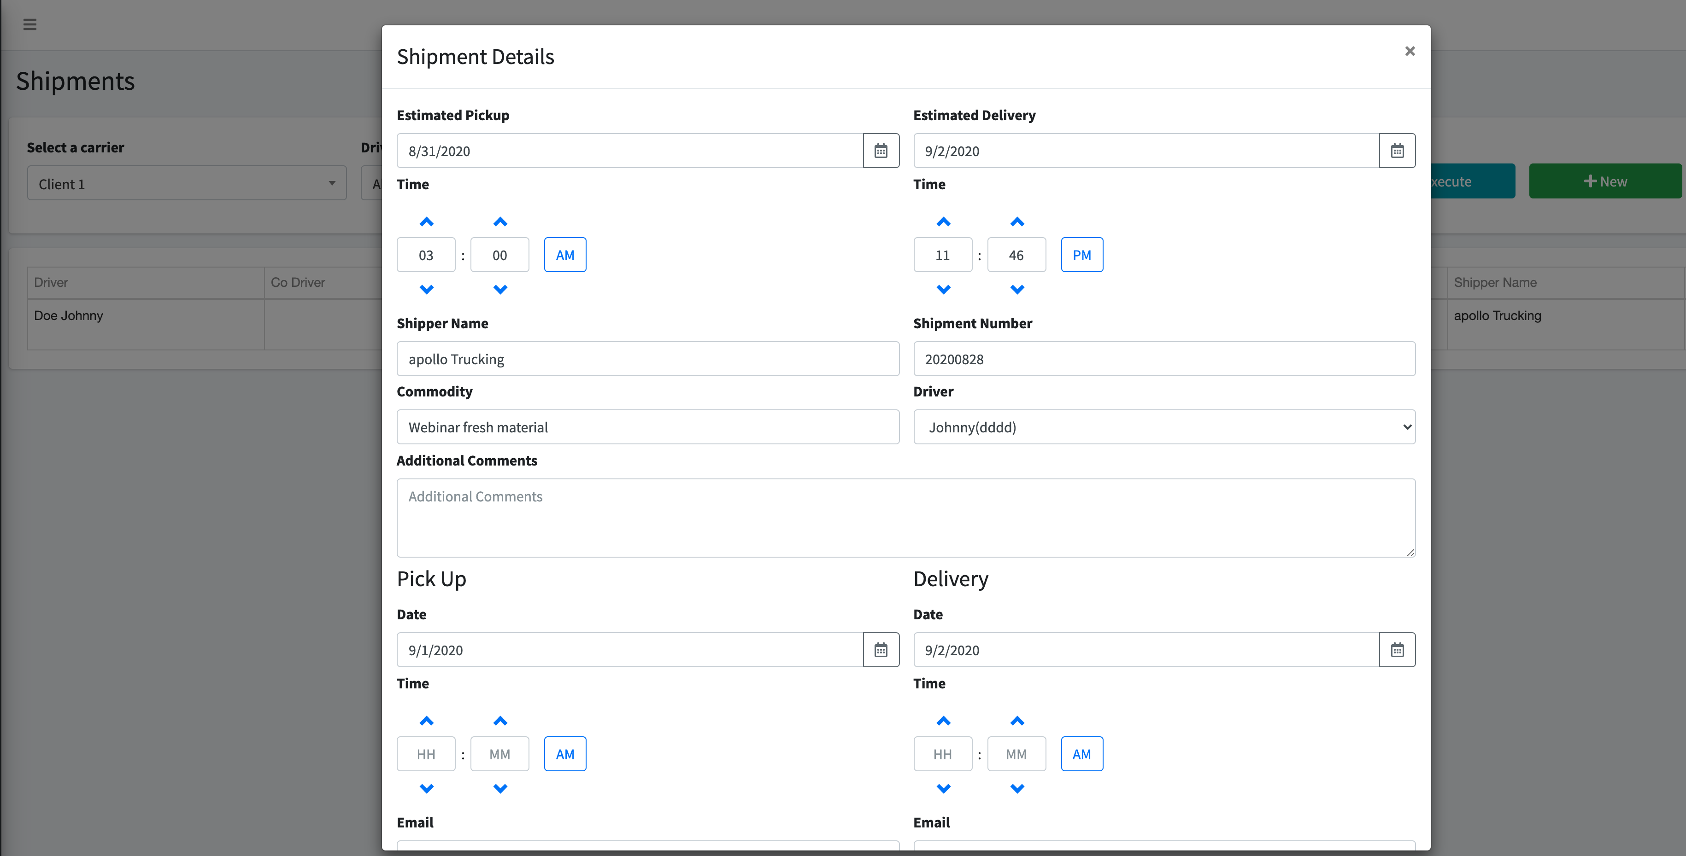Decrease Estimated Pickup minutes with down chevron
1686x856 pixels.
point(500,289)
